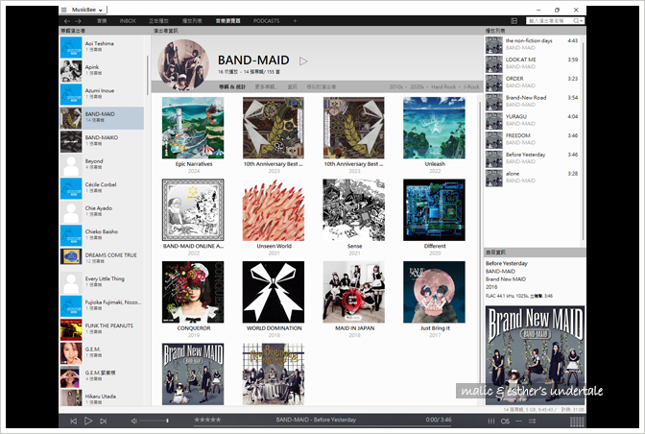Open the Sense album cover

pyautogui.click(x=354, y=210)
